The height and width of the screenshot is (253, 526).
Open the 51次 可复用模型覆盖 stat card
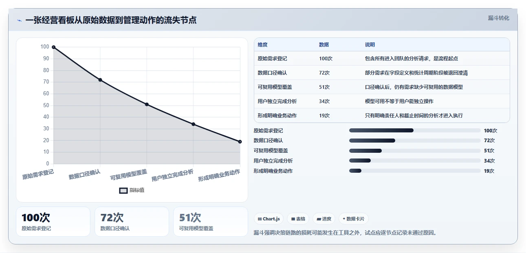click(x=211, y=222)
